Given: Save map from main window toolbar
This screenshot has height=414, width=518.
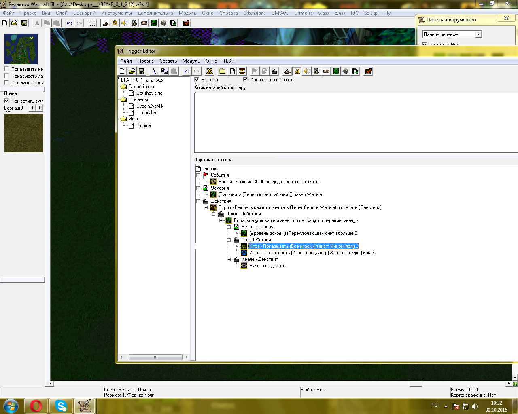Looking at the screenshot, I should point(24,23).
